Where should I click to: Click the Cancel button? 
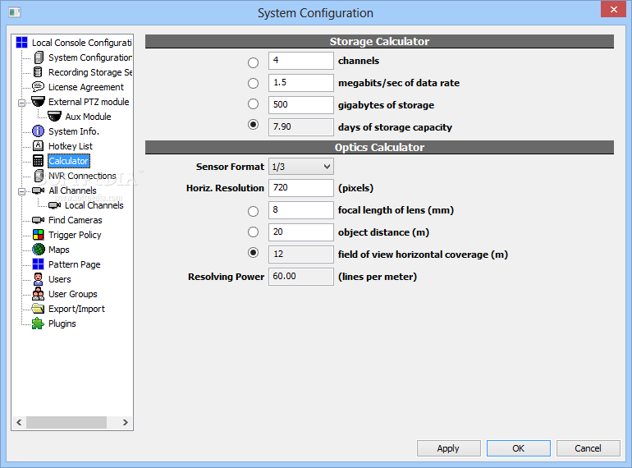click(x=588, y=448)
